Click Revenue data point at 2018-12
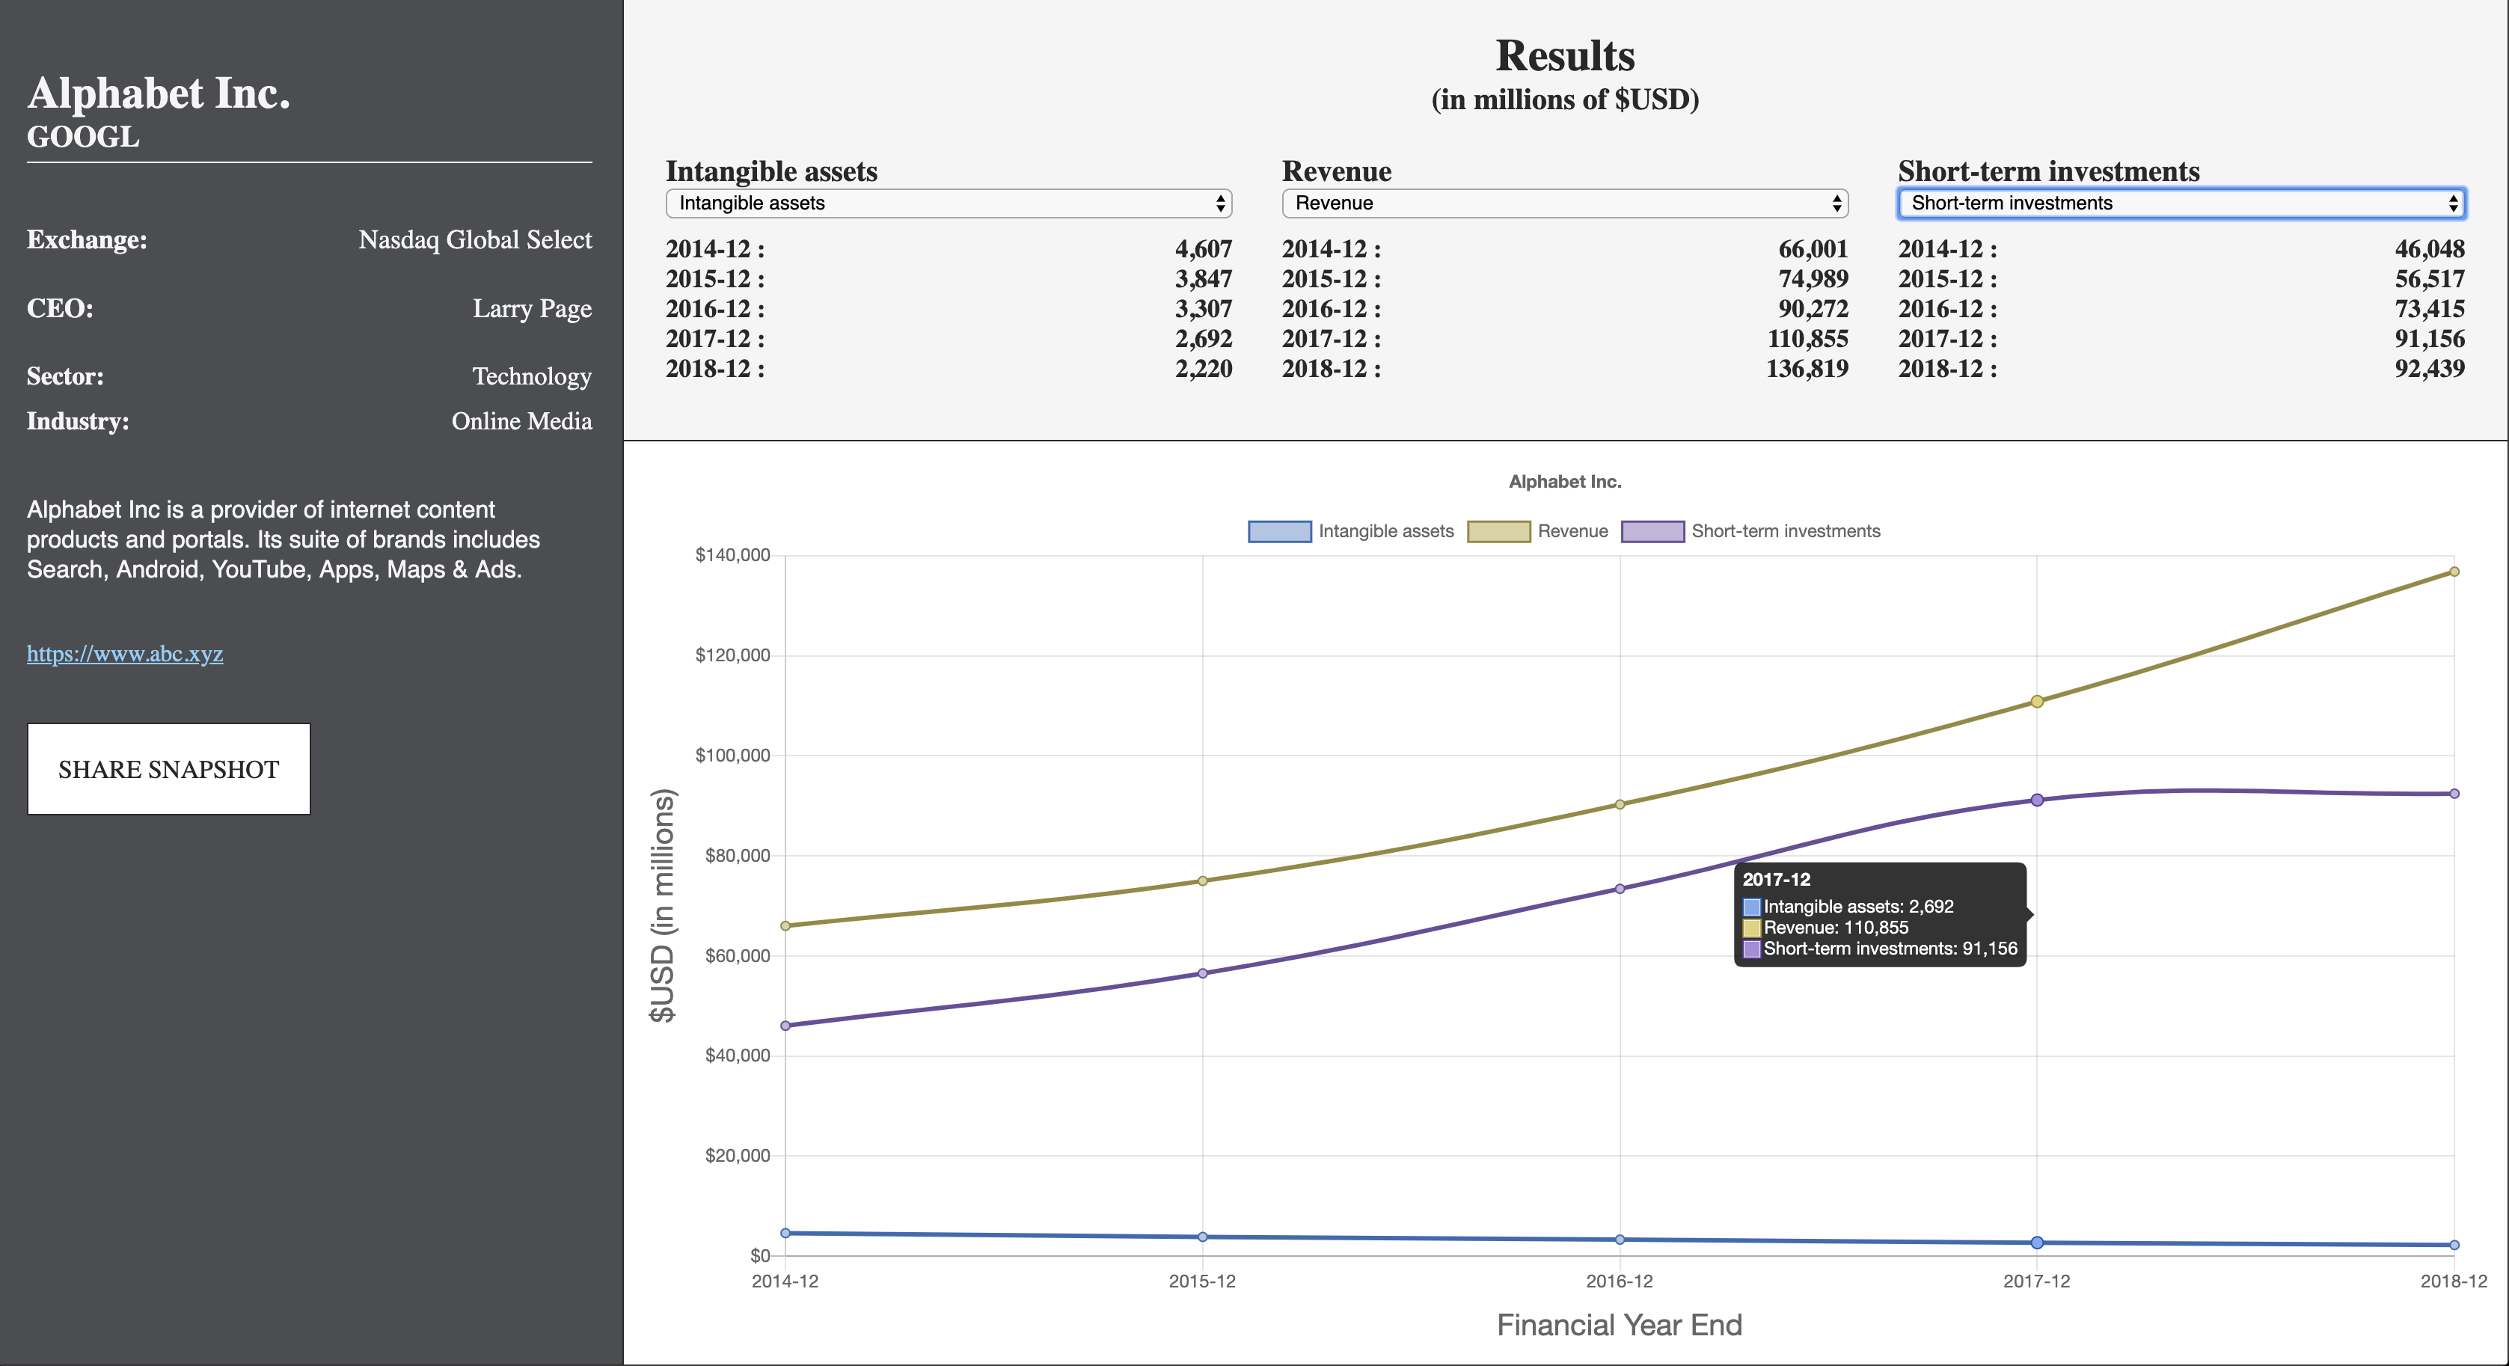 click(2454, 572)
